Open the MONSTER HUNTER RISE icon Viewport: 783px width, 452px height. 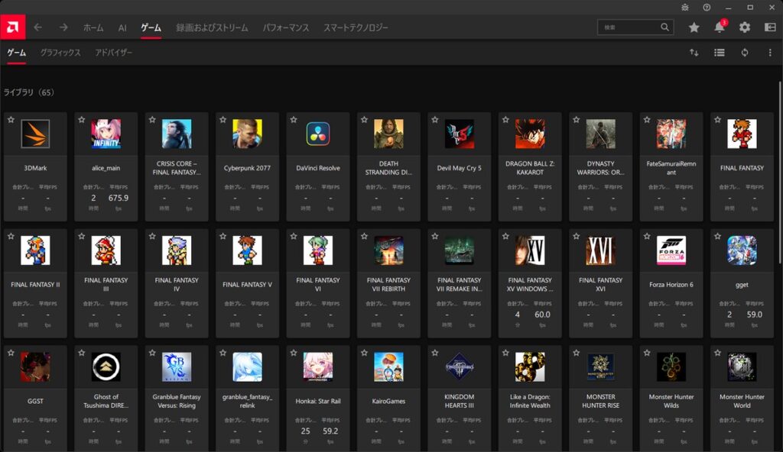tap(601, 366)
